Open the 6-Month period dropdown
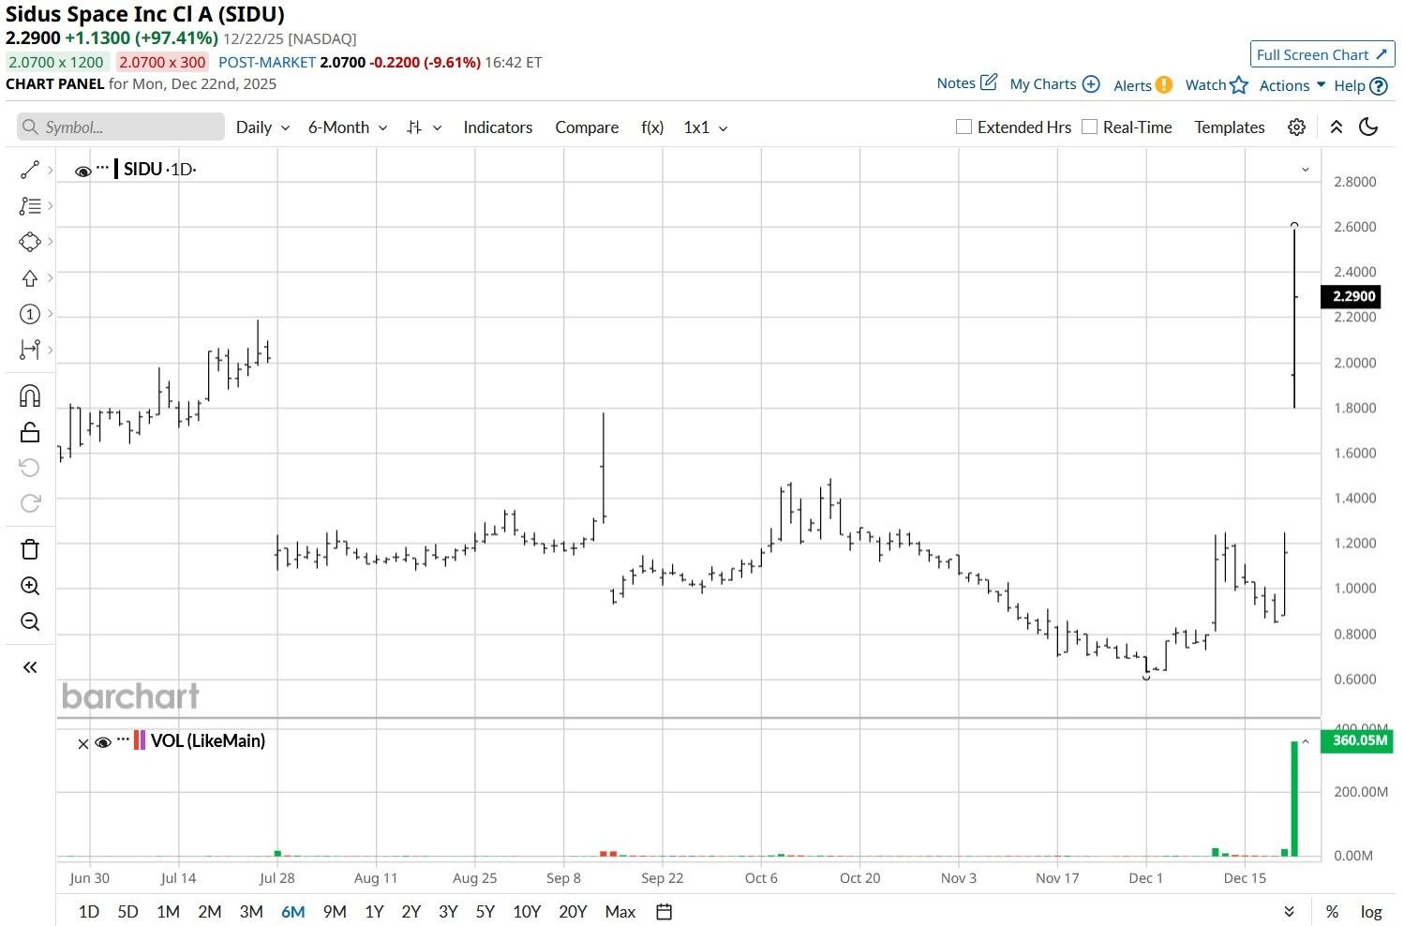This screenshot has width=1404, height=926. tap(348, 127)
